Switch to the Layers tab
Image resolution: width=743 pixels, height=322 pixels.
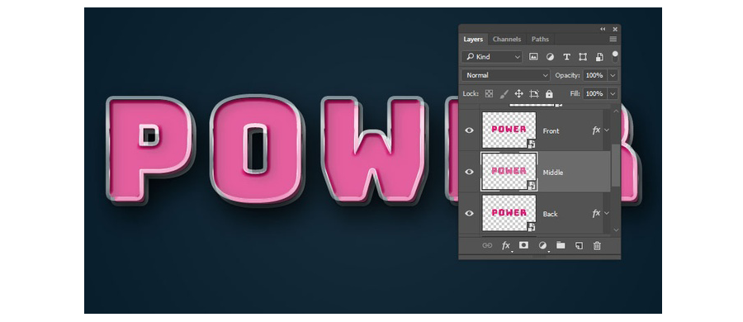pos(473,39)
